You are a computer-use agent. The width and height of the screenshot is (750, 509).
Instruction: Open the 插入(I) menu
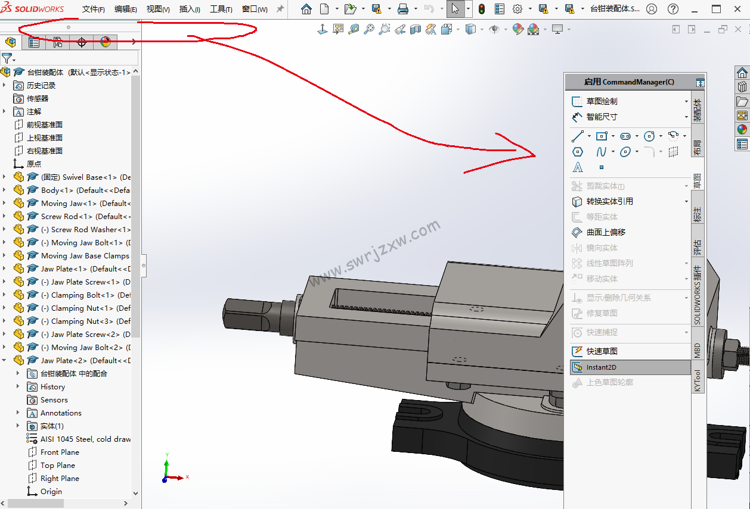[x=188, y=9]
